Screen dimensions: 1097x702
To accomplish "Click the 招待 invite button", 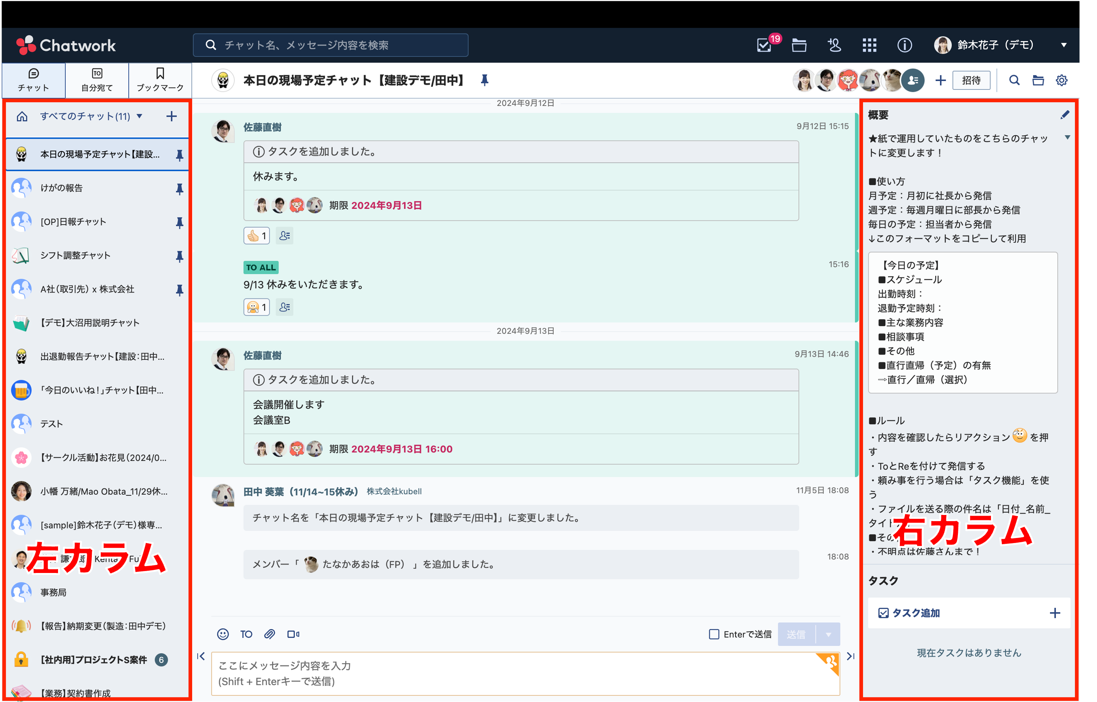I will coord(972,81).
